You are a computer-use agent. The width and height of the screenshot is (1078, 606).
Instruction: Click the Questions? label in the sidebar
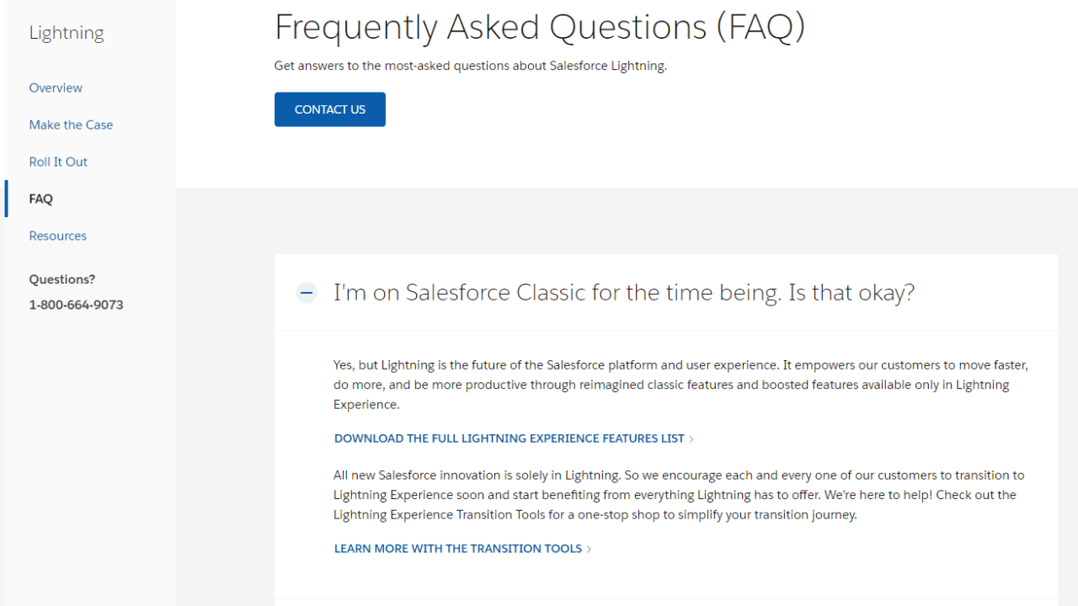(61, 279)
